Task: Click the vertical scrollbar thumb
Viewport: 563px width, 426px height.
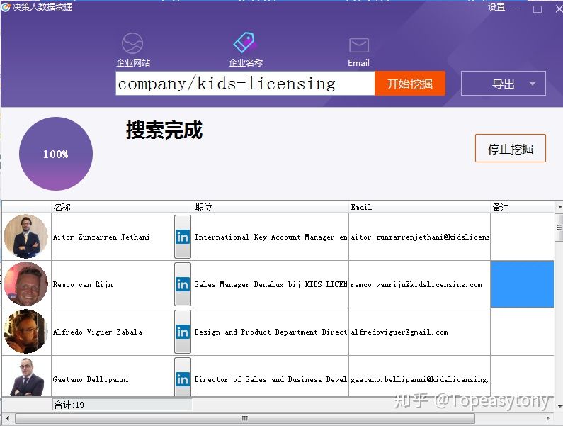Action: 559,228
